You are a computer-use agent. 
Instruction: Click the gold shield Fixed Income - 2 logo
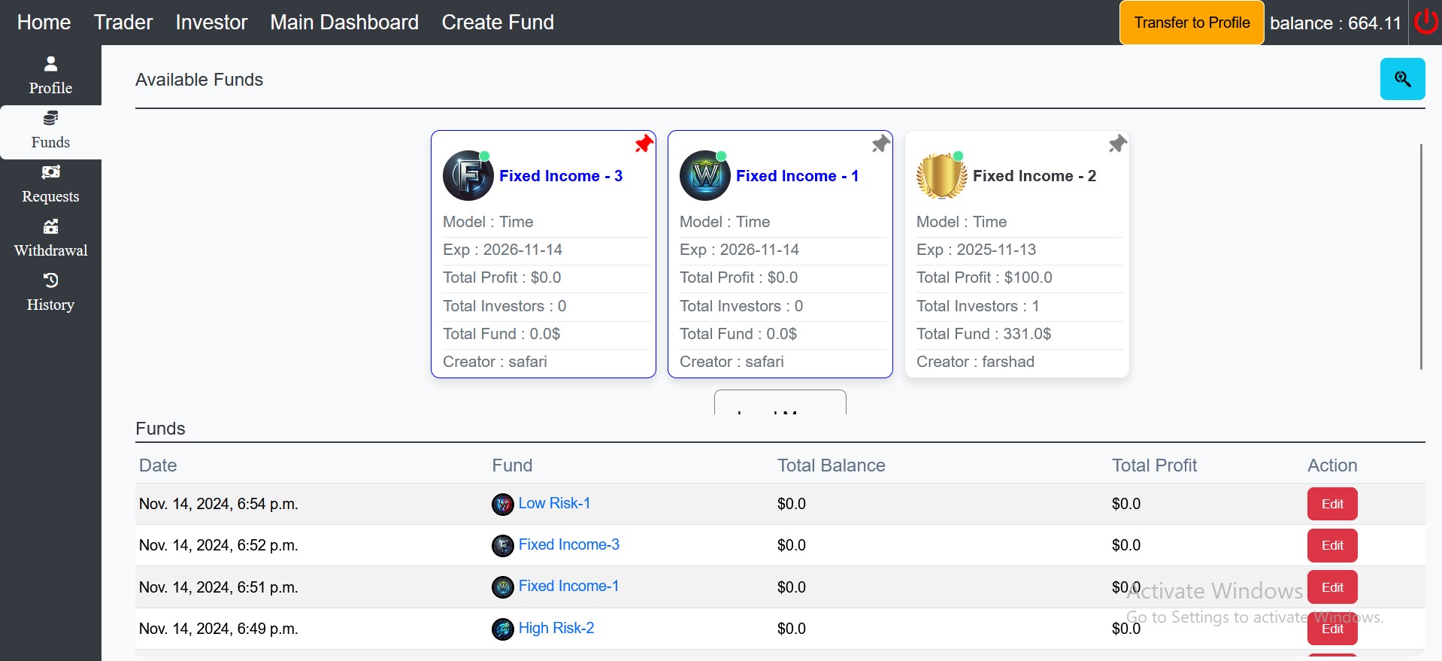941,176
